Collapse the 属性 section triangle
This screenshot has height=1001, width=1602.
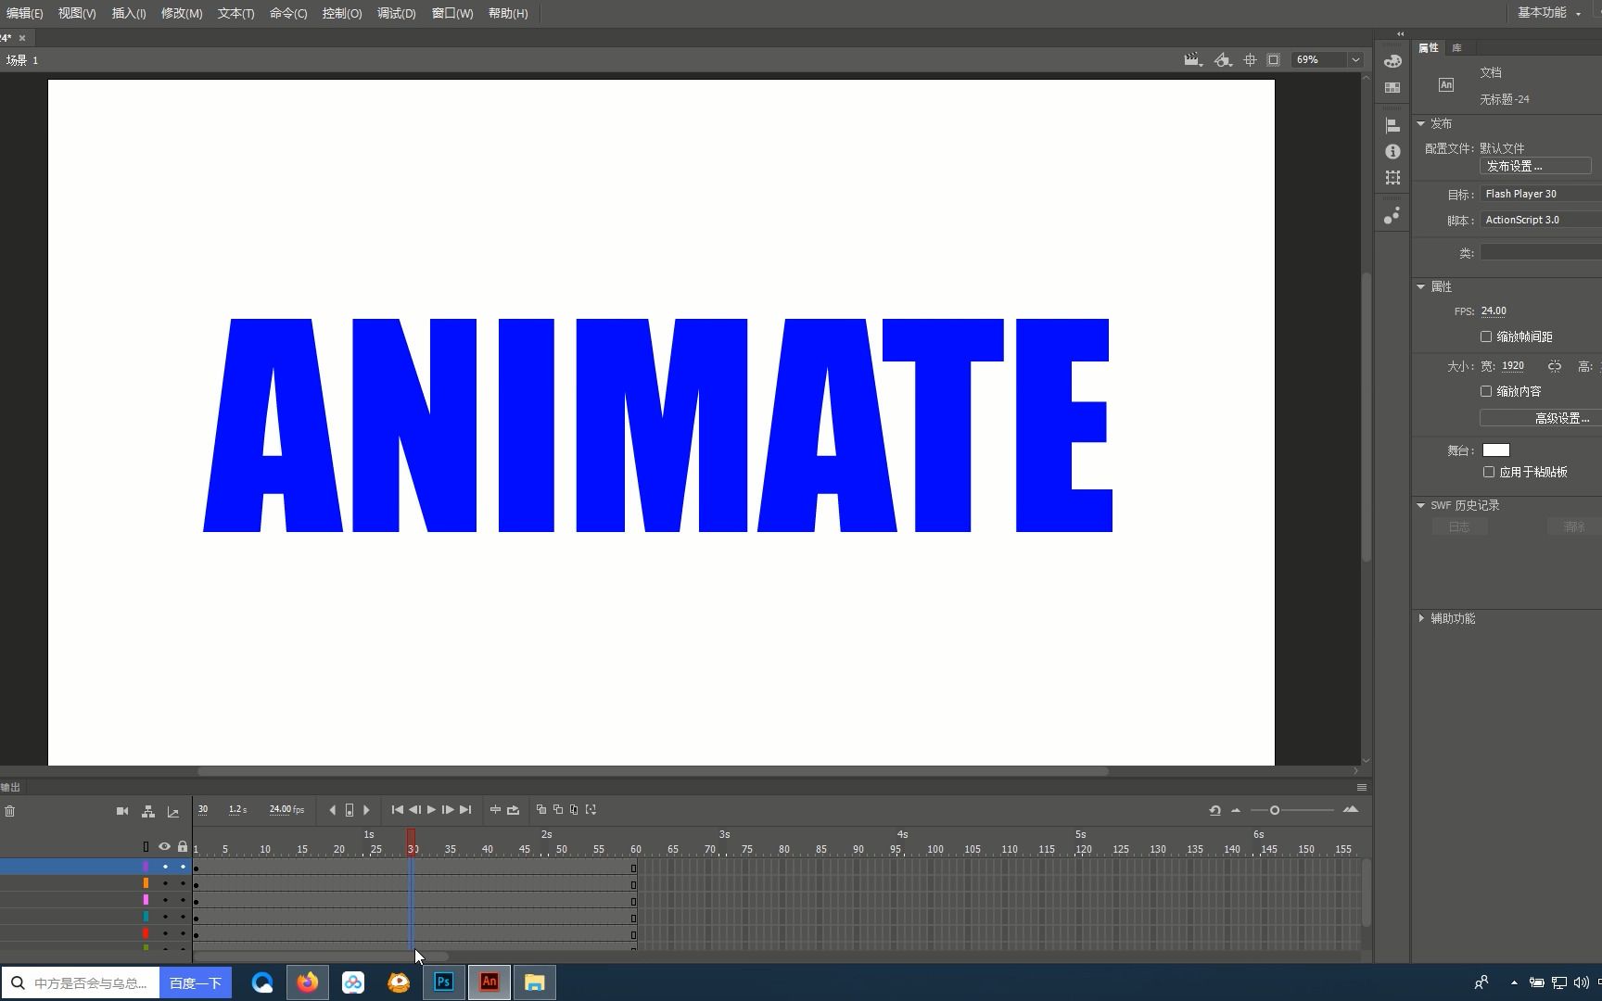1420,286
